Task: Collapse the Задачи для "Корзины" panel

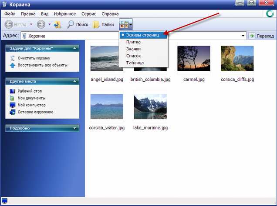Action: click(x=75, y=48)
